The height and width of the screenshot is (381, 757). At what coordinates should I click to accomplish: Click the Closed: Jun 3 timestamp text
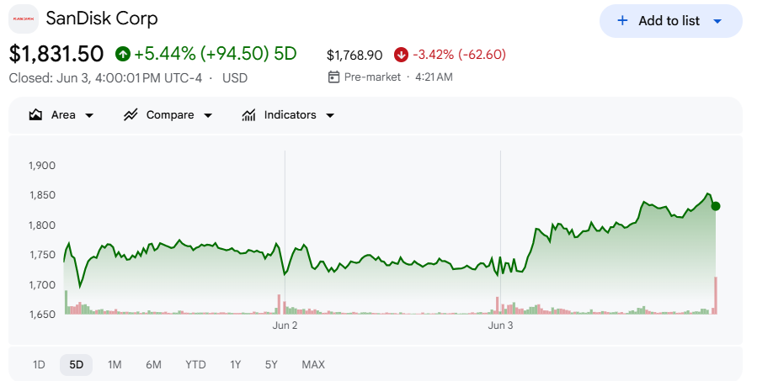coord(105,78)
